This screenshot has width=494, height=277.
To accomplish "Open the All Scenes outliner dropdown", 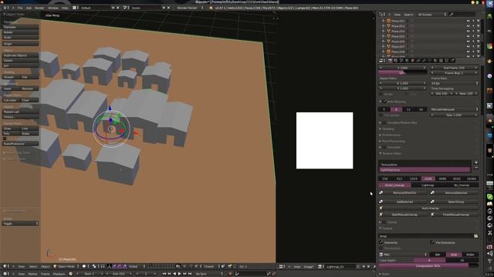I will [x=431, y=15].
